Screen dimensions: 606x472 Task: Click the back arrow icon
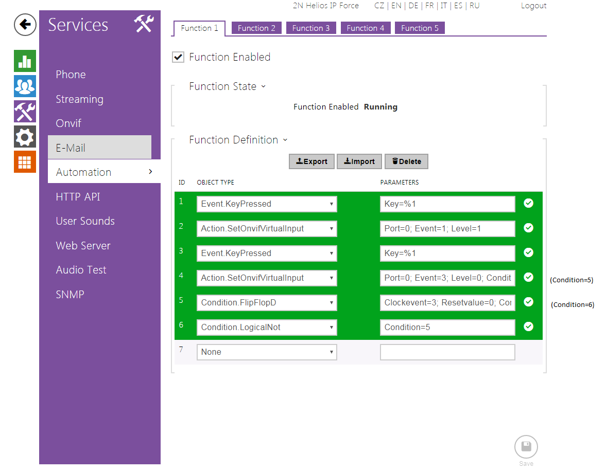(x=25, y=25)
